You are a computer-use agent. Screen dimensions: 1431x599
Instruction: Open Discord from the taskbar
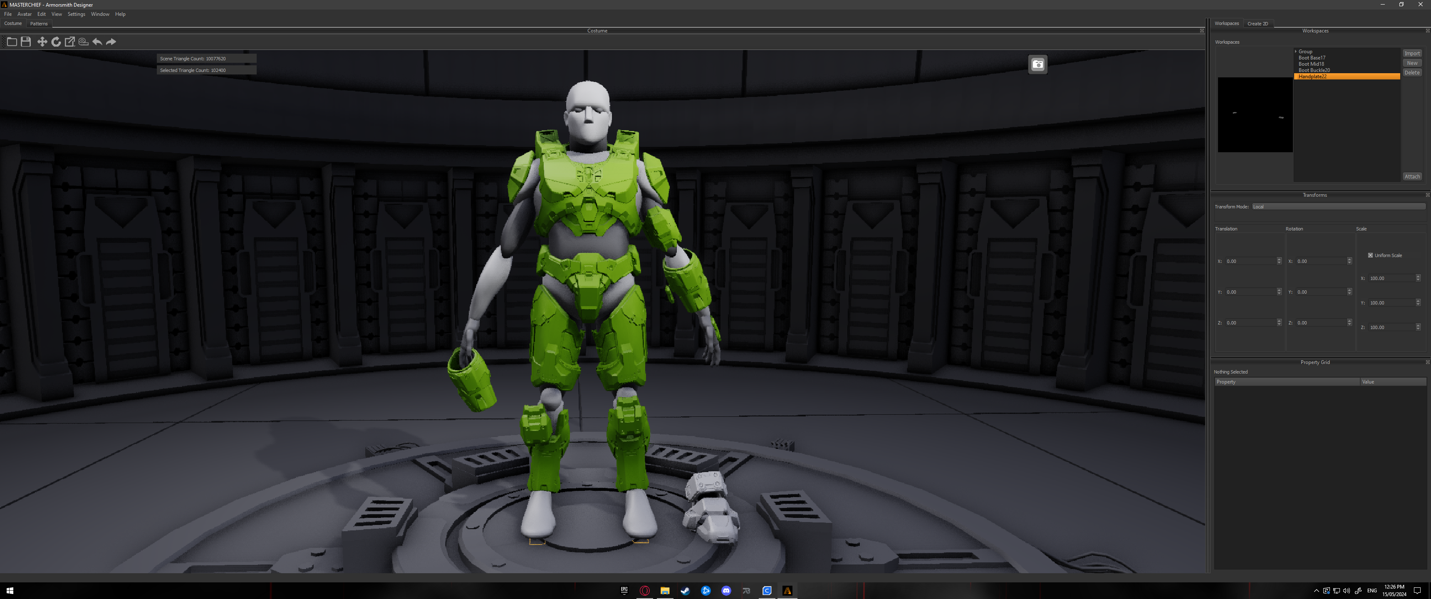pyautogui.click(x=726, y=591)
